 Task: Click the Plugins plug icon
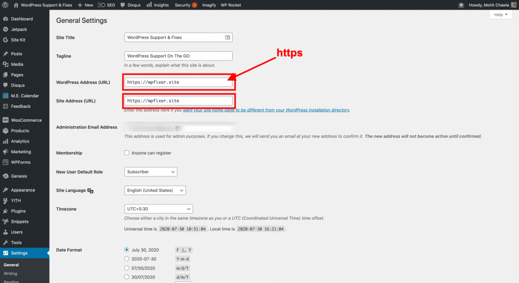tap(6, 211)
